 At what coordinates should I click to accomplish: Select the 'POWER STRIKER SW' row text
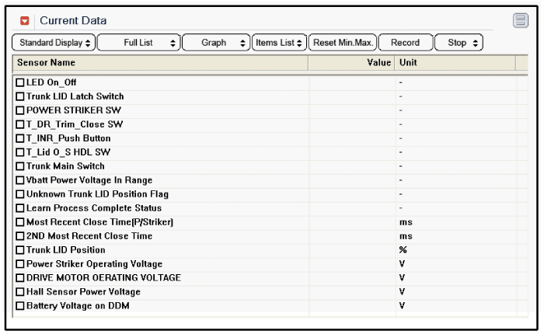[x=74, y=110]
